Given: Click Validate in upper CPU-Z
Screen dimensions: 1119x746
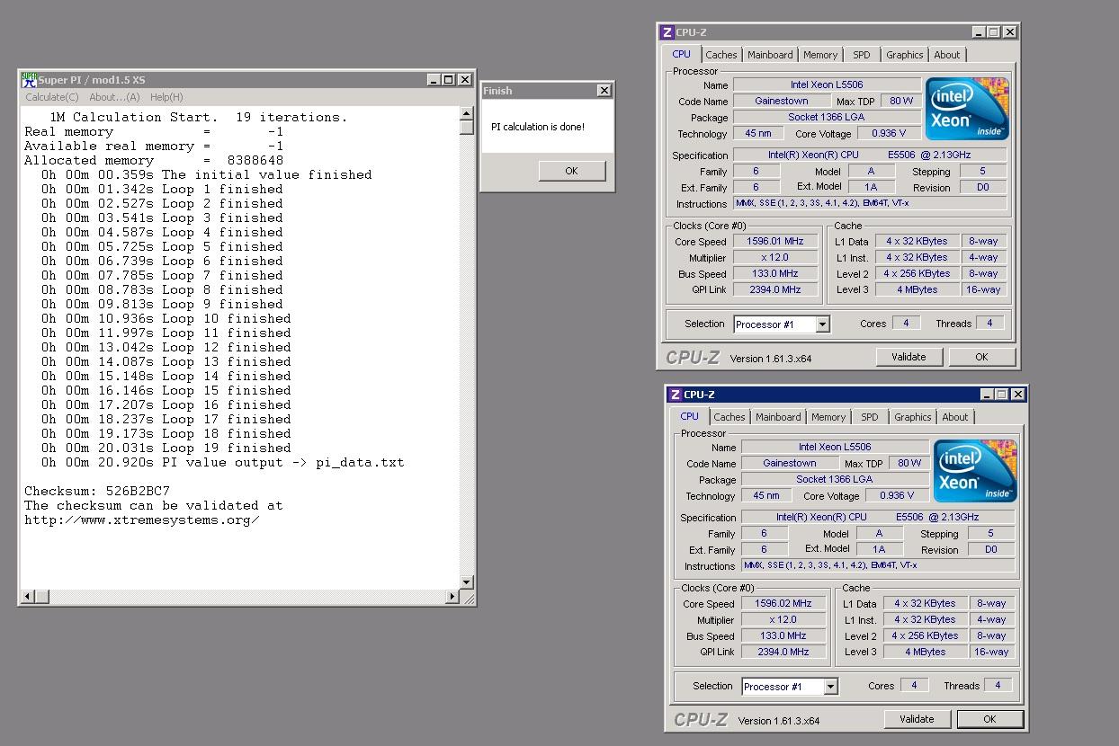Looking at the screenshot, I should coord(909,357).
